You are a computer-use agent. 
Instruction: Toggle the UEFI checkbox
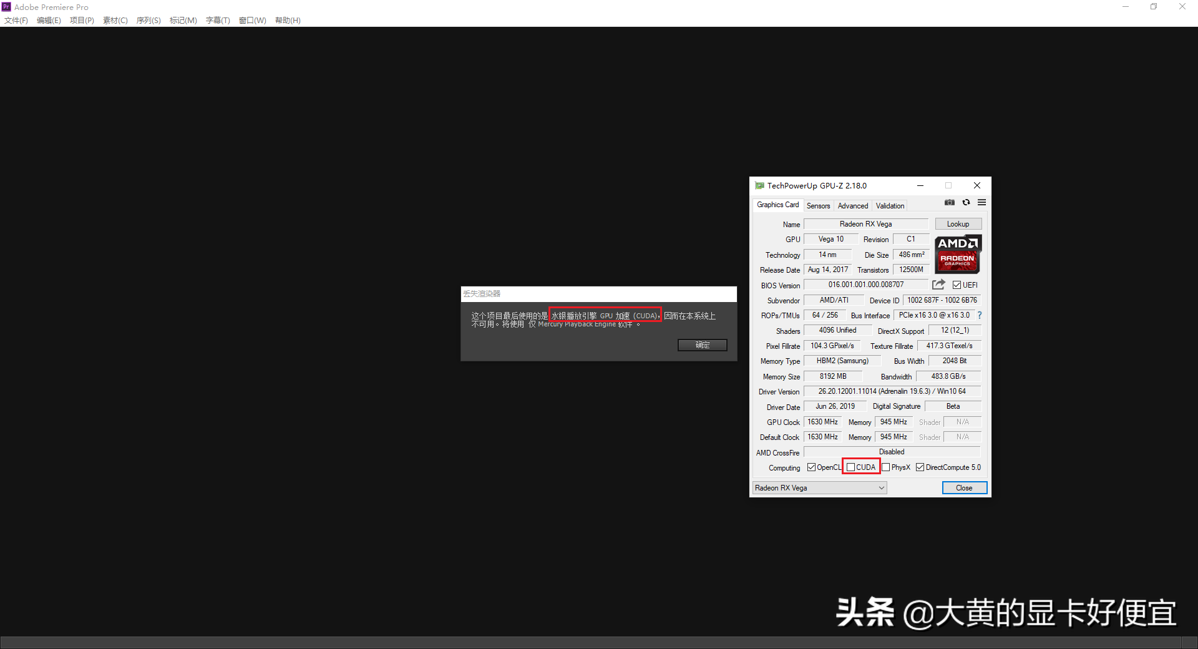click(x=957, y=285)
